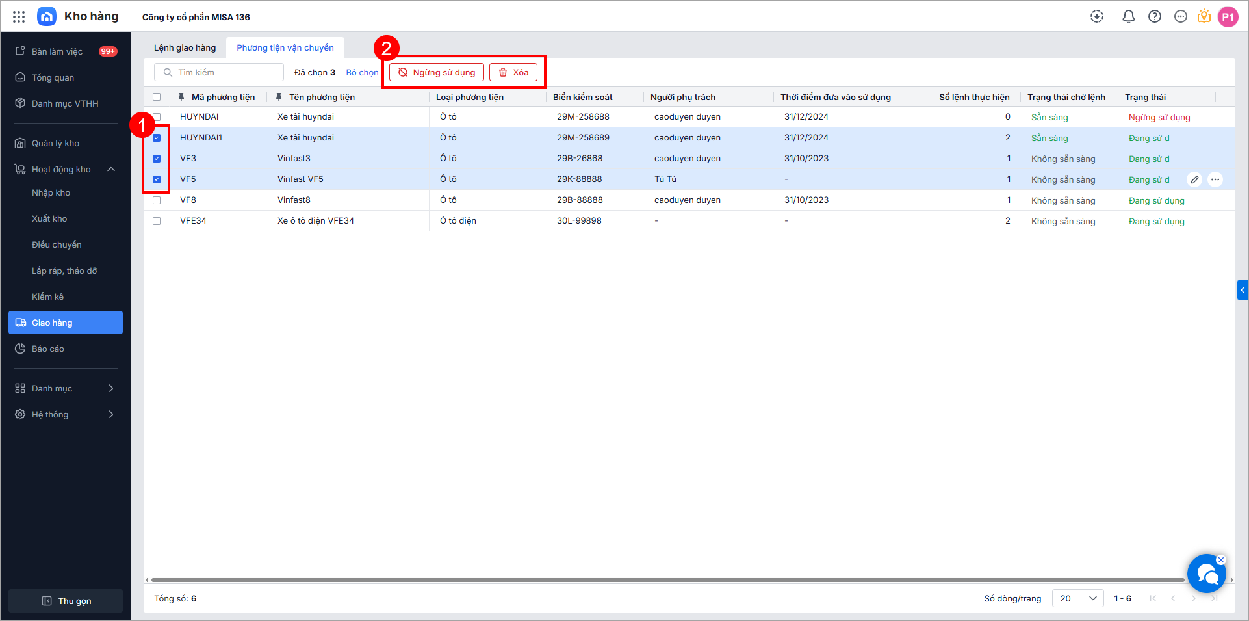1249x621 pixels.
Task: Click the Ngừng sử dụng button
Action: pyautogui.click(x=437, y=72)
